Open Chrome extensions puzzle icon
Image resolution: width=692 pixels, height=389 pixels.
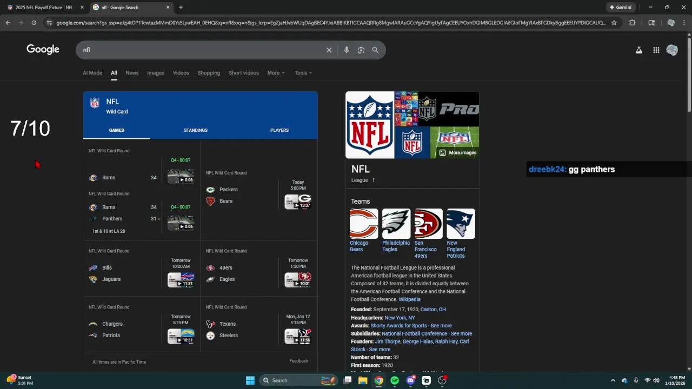tap(632, 23)
